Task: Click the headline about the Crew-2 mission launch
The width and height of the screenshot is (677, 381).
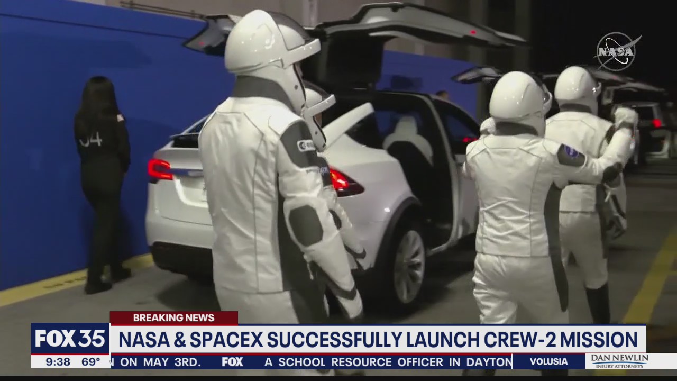Action: point(378,339)
